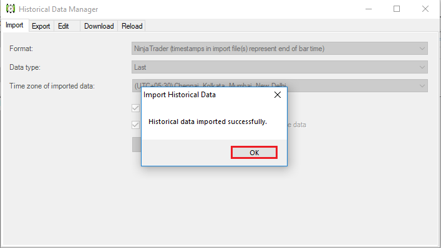The height and width of the screenshot is (248, 441).
Task: Confirm the import success dialog with OK
Action: click(x=254, y=153)
